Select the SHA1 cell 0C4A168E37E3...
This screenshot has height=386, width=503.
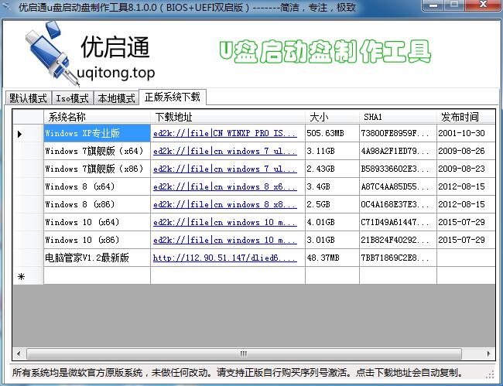pyautogui.click(x=398, y=204)
